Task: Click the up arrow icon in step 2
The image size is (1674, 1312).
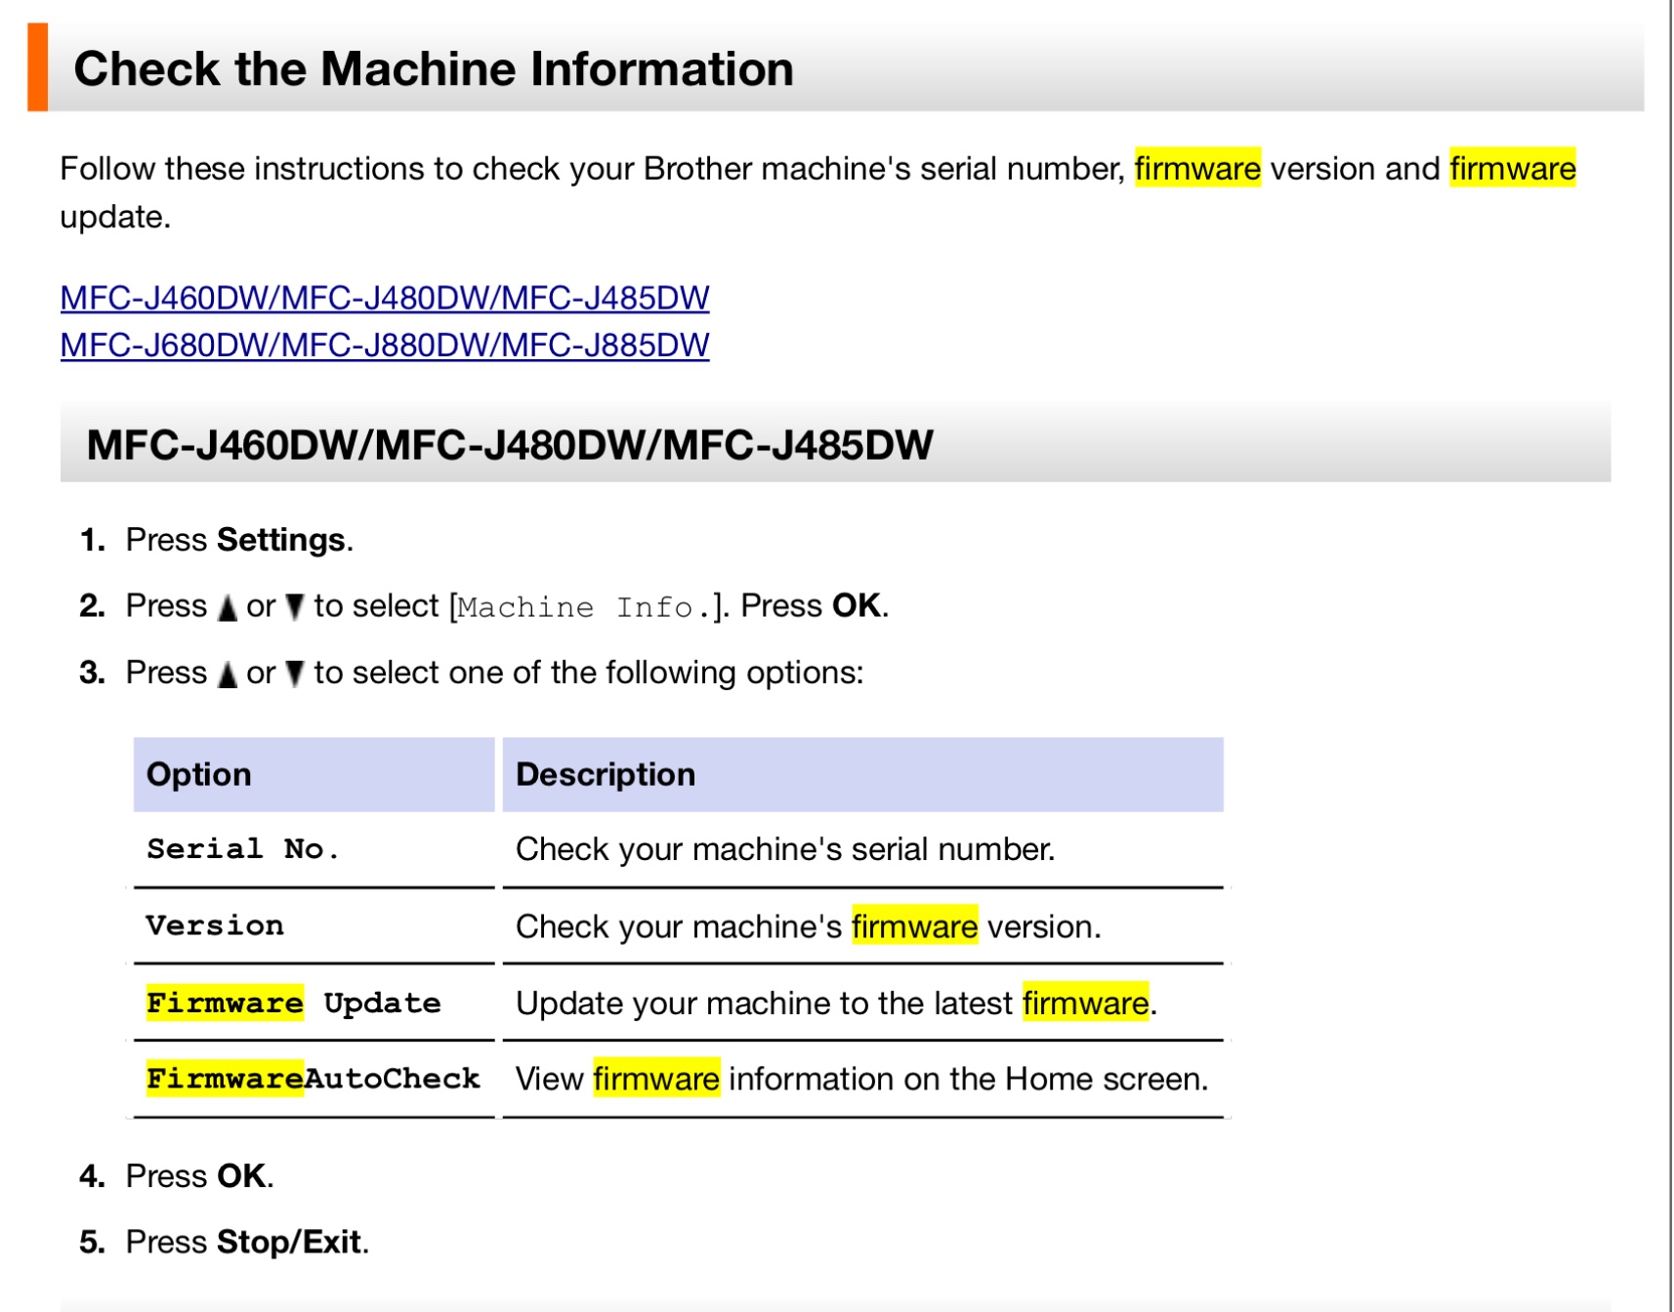Action: pos(228,607)
